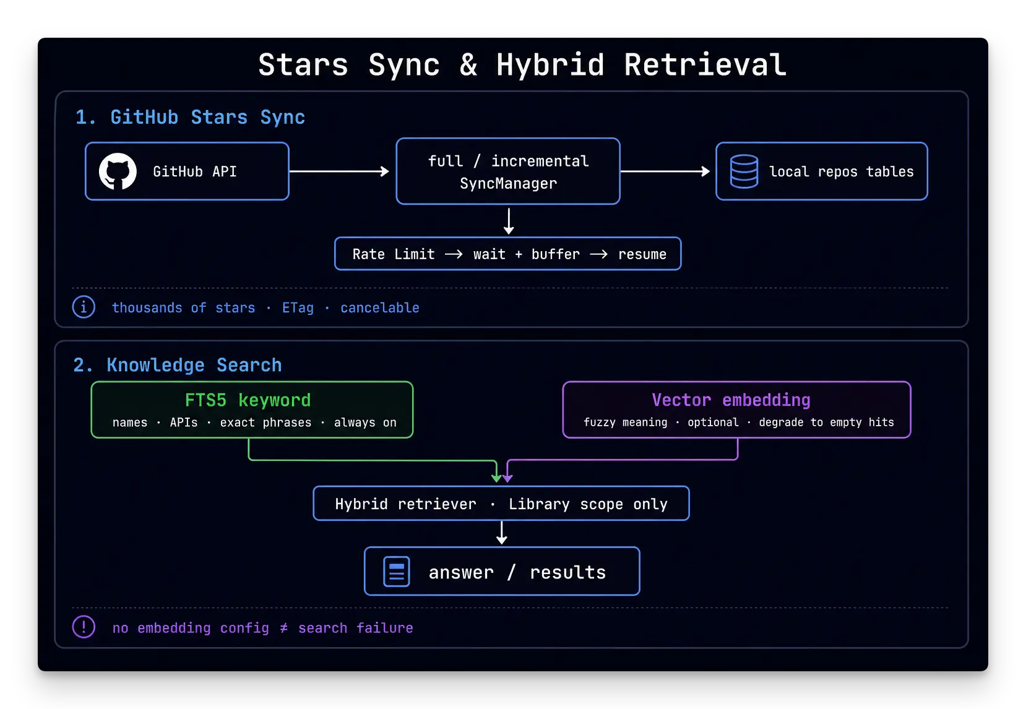Select the full / incremental SyncManager box
The image size is (1026, 709).
(x=508, y=171)
